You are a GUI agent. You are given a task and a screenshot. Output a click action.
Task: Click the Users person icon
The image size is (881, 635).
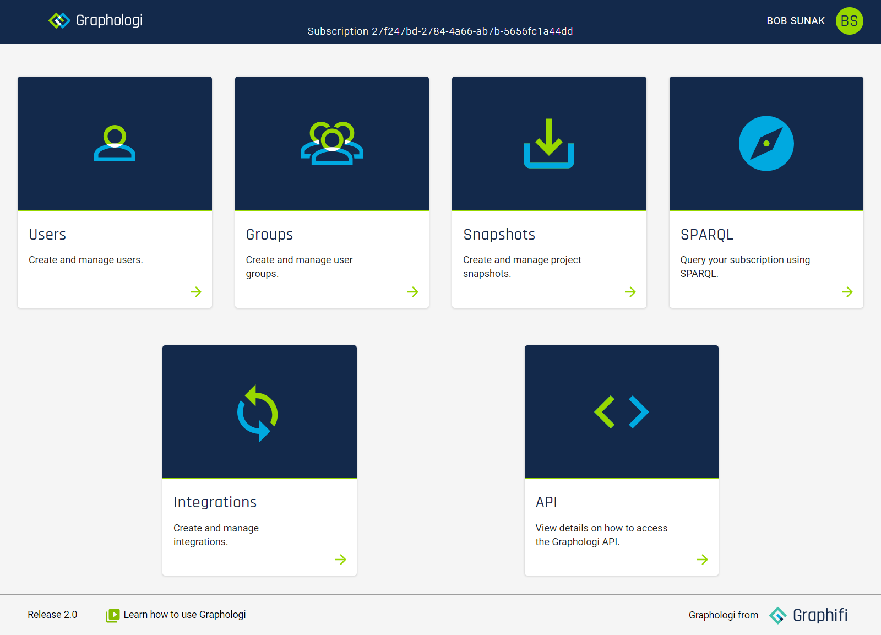(115, 144)
